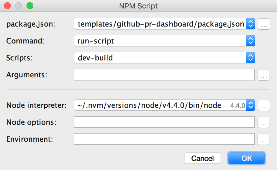Click the Node interpreter path text
Image resolution: width=277 pixels, height=170 pixels.
tap(150, 106)
